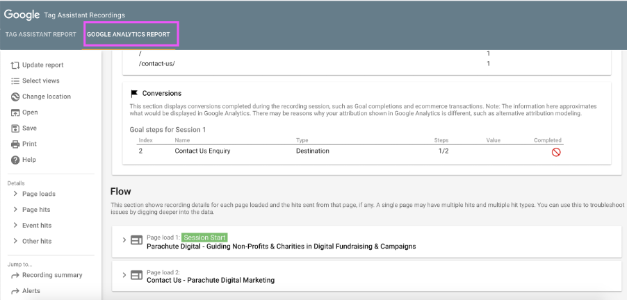
Task: Click the Change location globe icon
Action: [x=15, y=97]
